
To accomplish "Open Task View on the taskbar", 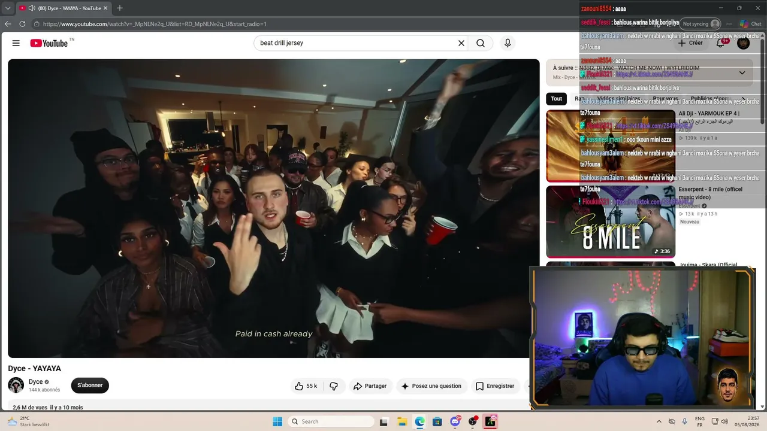I will [384, 421].
